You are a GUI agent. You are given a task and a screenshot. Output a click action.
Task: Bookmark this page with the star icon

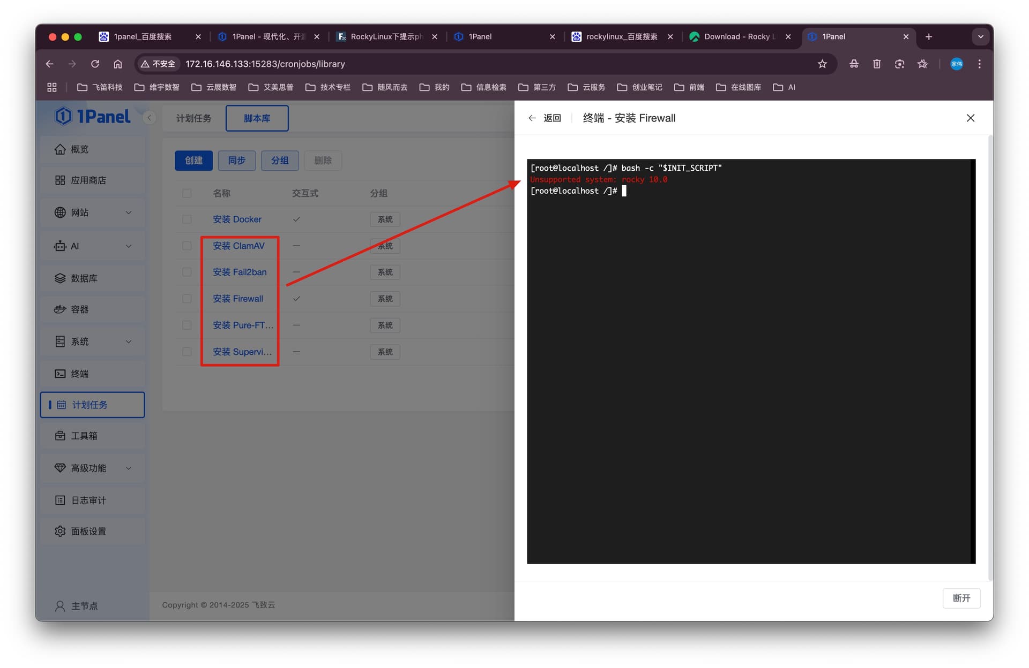pyautogui.click(x=822, y=64)
